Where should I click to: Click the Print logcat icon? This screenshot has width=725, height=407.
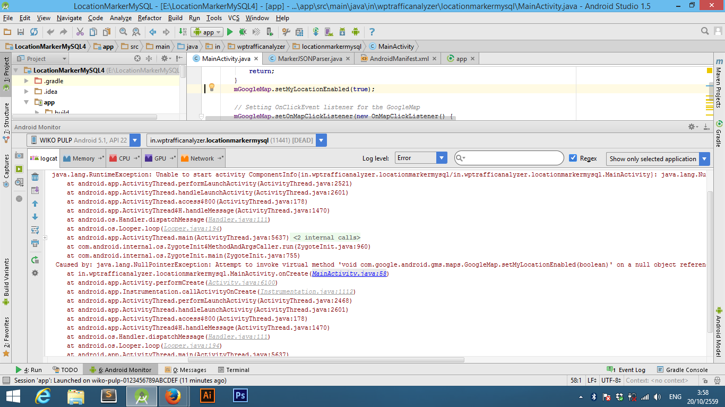tap(35, 243)
